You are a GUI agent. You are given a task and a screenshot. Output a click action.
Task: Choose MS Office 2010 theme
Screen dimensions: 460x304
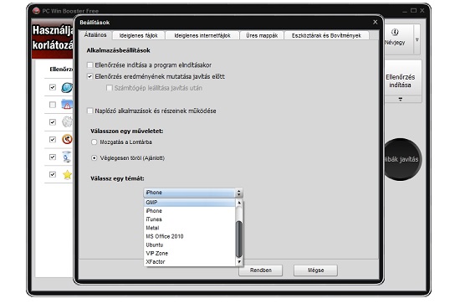pyautogui.click(x=190, y=236)
